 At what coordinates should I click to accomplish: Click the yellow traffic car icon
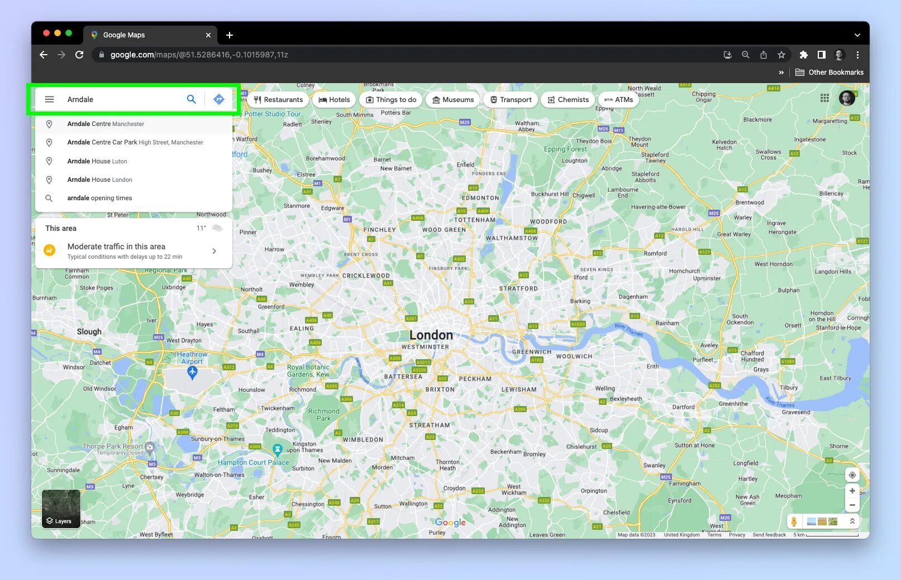tap(50, 250)
